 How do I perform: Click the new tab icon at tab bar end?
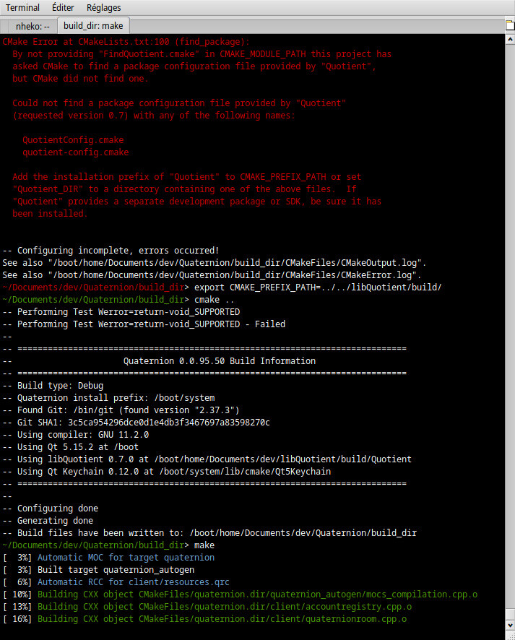point(508,26)
